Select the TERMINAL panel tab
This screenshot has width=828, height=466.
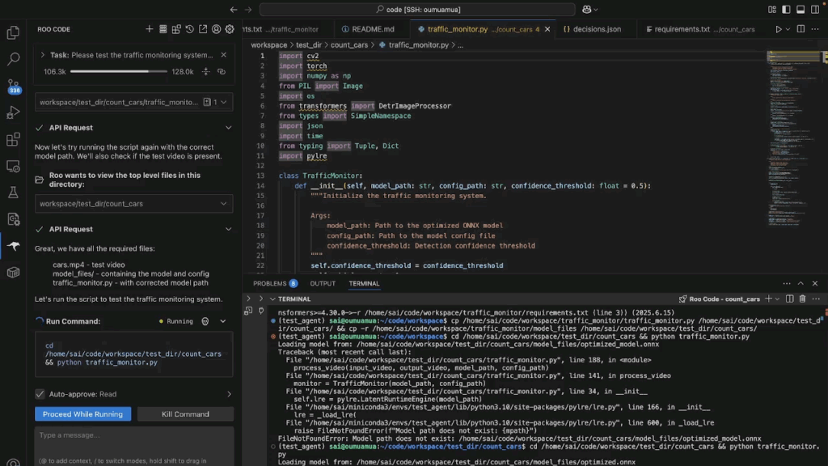click(364, 284)
